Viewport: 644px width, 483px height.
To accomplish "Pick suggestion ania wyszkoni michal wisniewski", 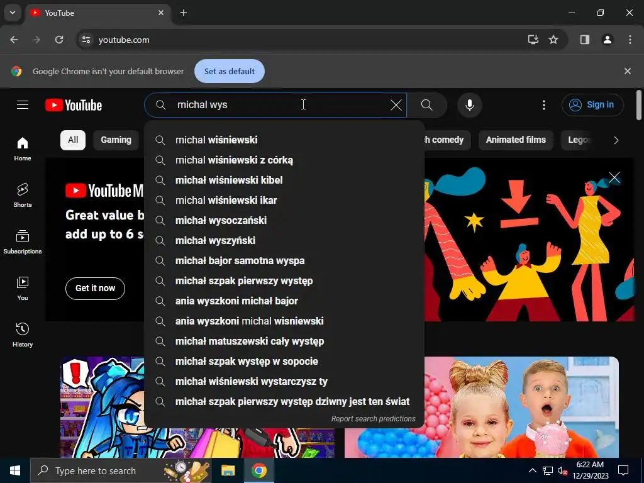I will pyautogui.click(x=284, y=321).
